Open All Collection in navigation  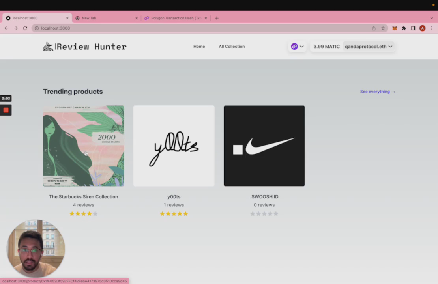[x=232, y=47]
